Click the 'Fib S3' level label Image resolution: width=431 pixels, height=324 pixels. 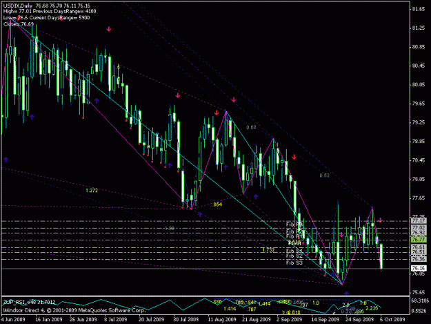pos(294,263)
